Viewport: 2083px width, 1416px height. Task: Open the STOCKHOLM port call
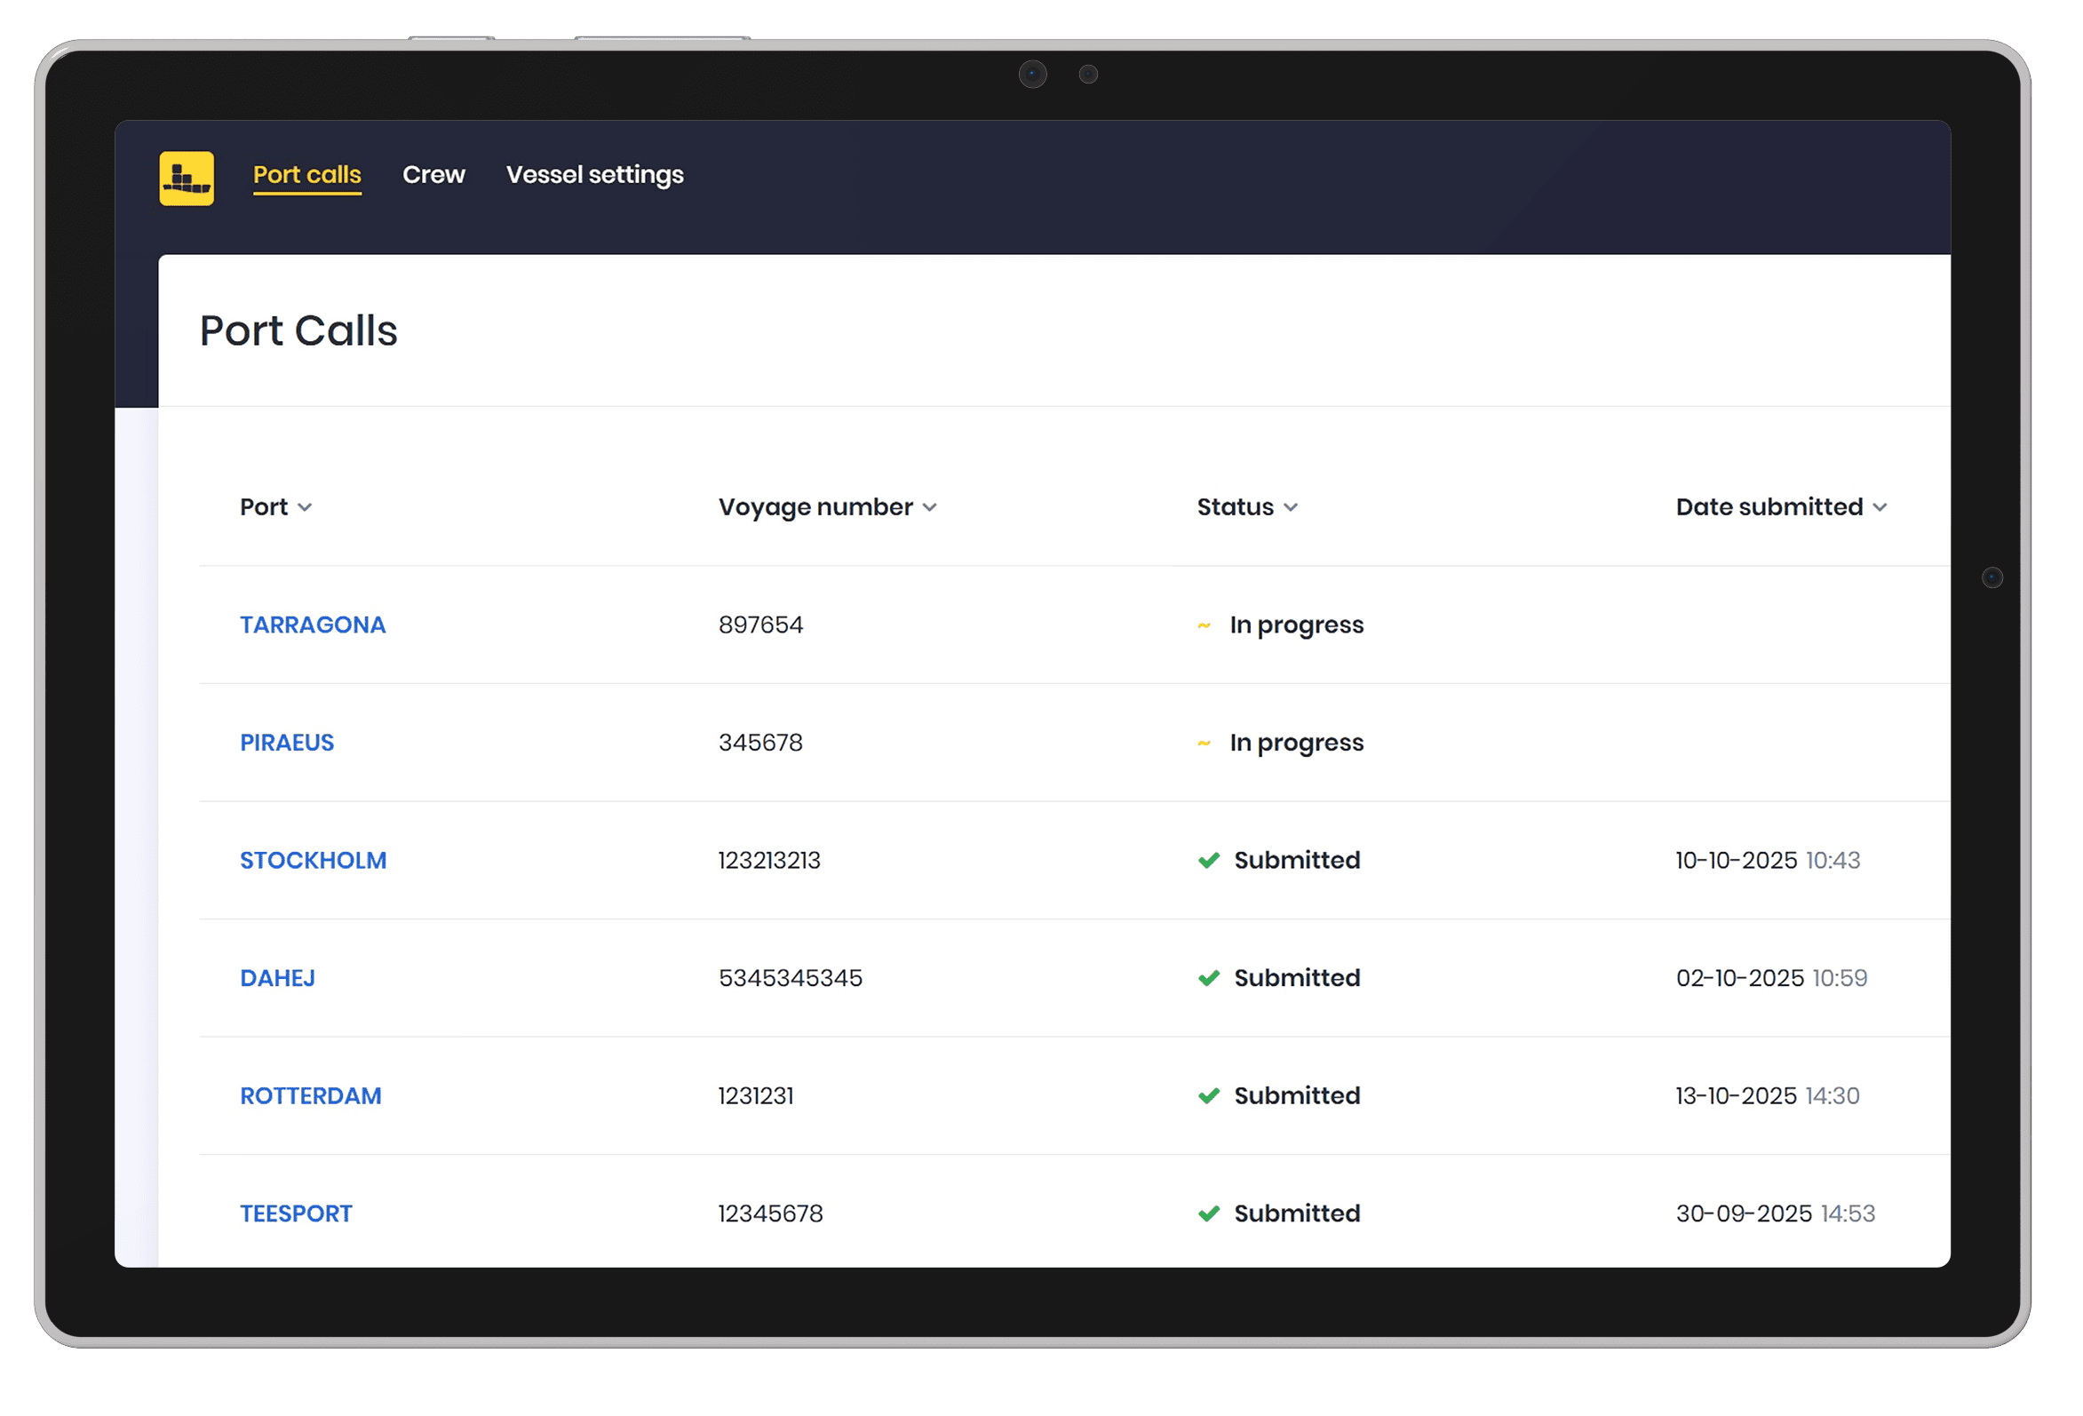(313, 861)
